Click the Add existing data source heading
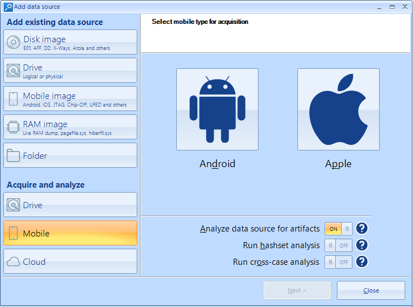 [x=55, y=22]
